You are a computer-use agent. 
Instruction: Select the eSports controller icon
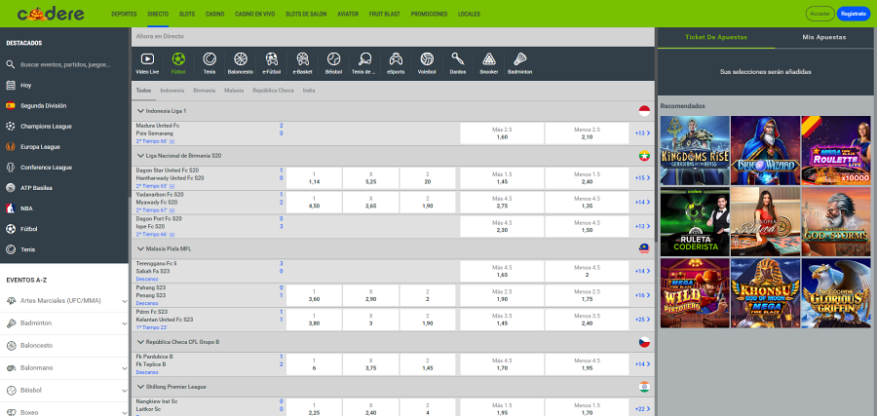coord(396,63)
